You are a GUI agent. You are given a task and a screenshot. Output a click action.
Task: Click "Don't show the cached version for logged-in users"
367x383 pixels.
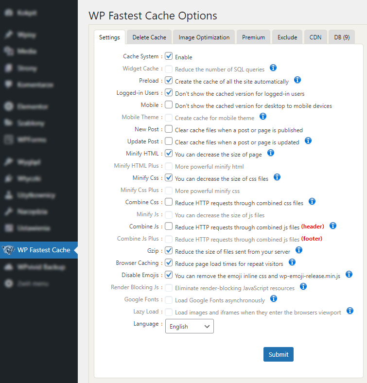point(240,93)
